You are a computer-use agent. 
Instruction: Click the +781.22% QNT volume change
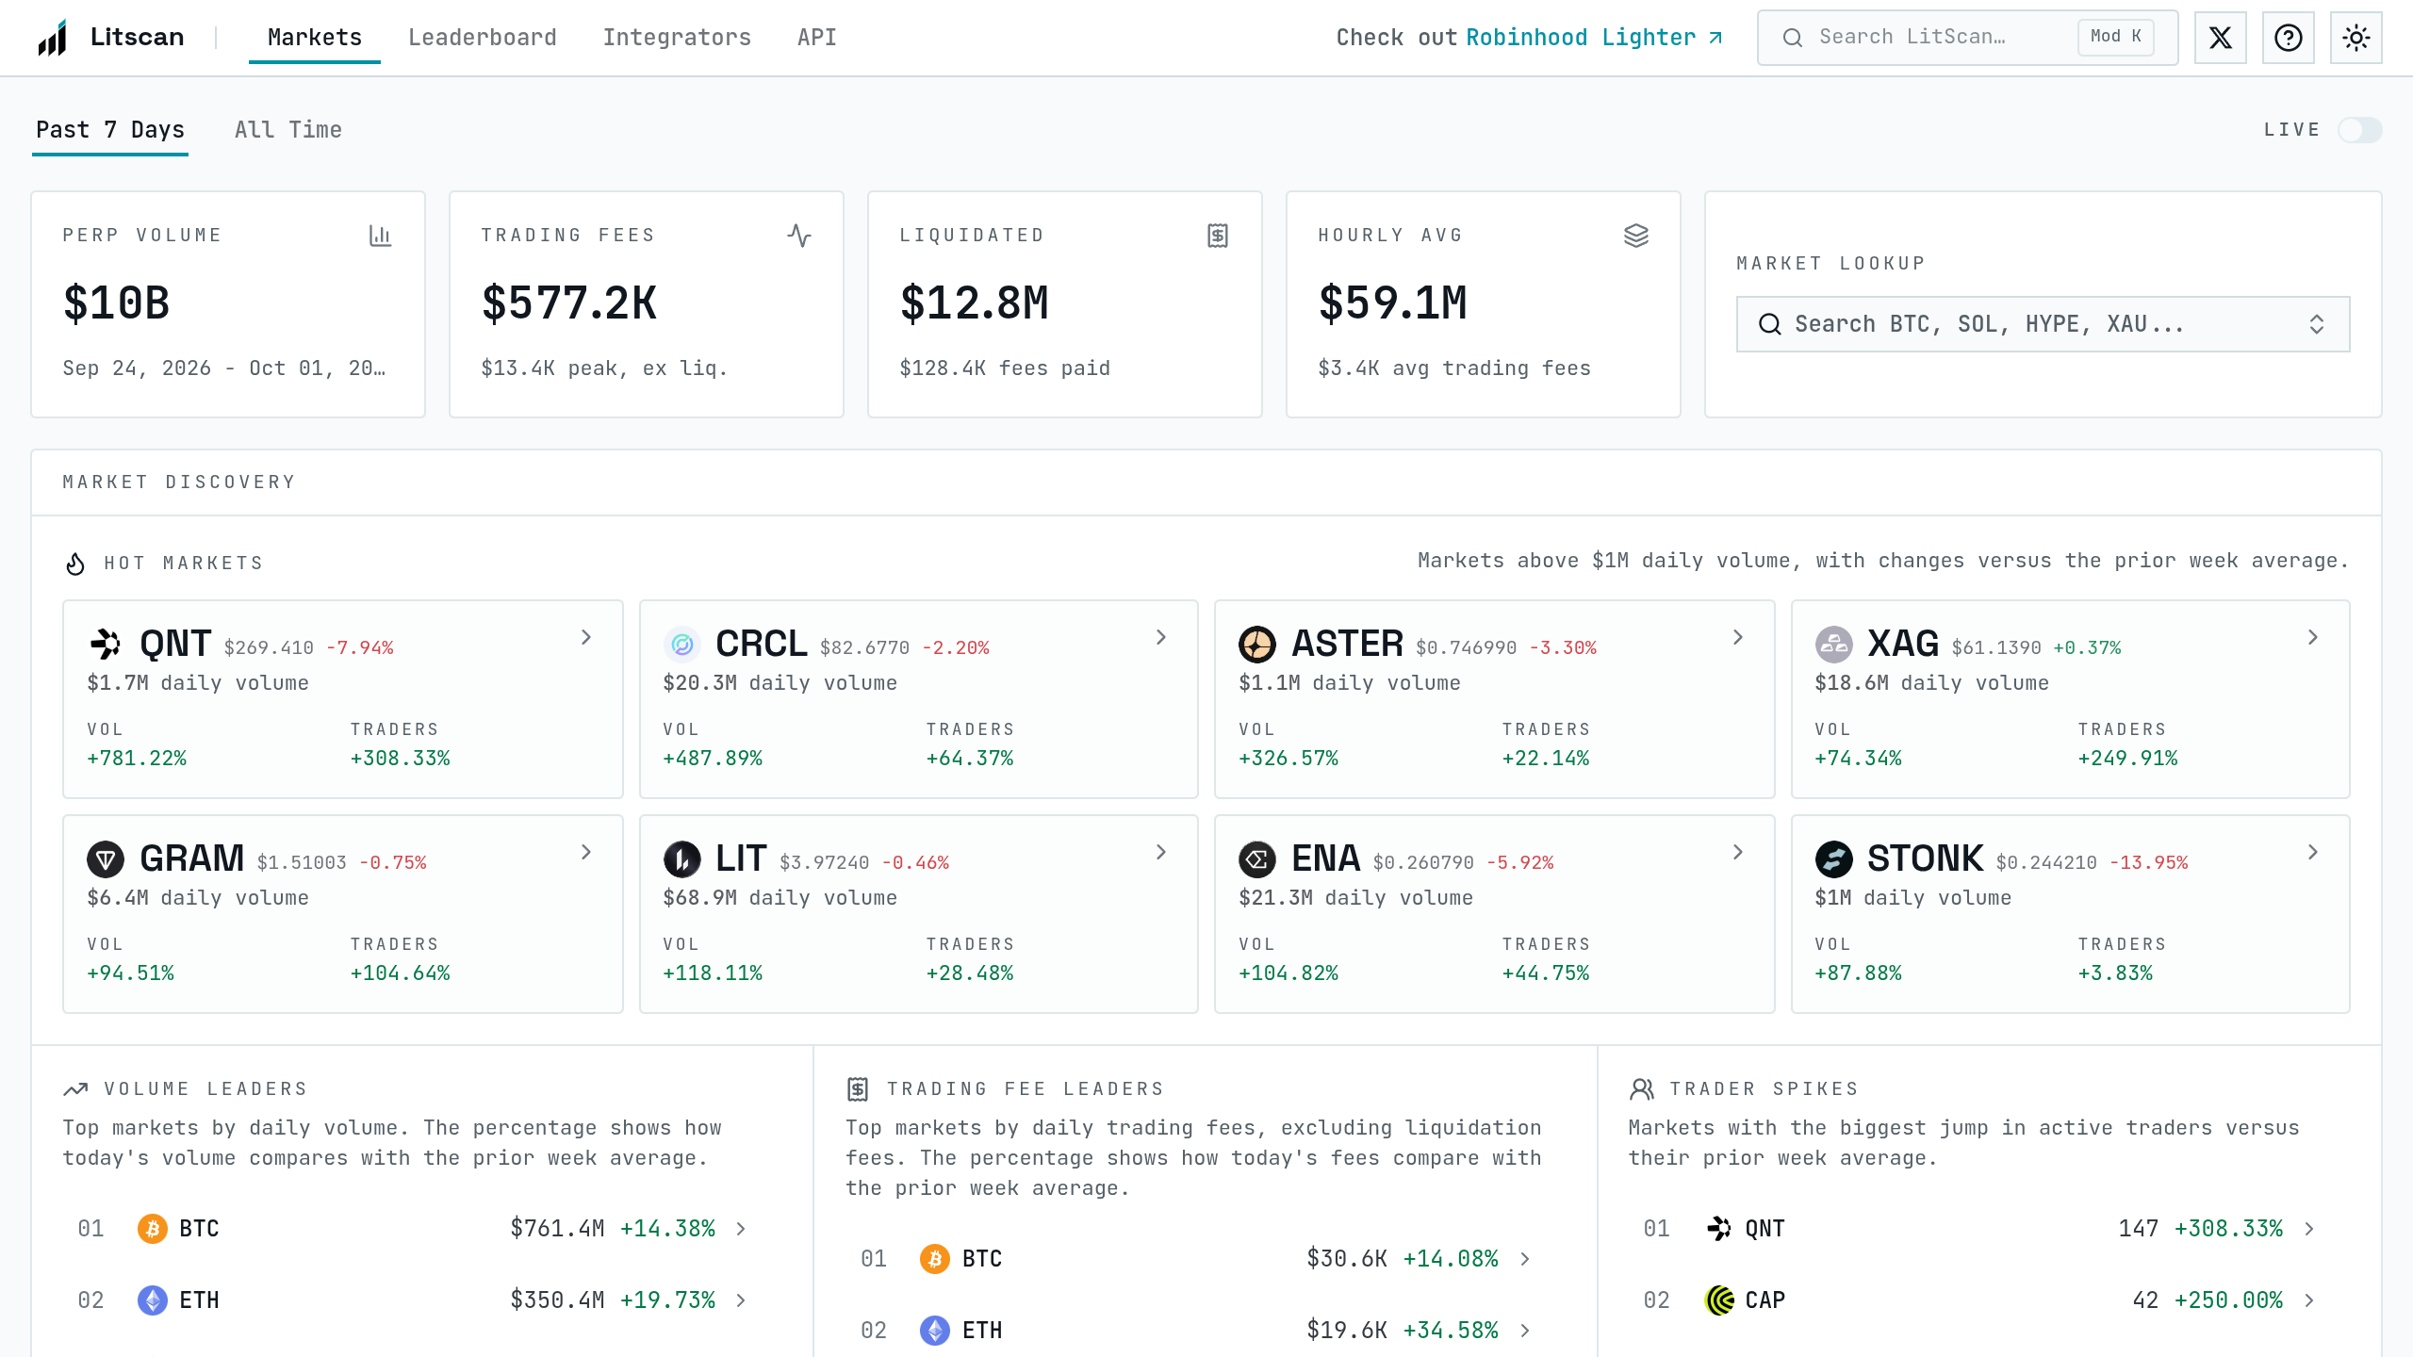coord(137,759)
